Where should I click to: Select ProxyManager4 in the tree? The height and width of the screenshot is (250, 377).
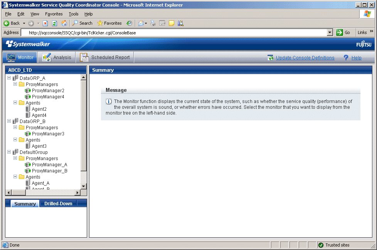coord(48,97)
